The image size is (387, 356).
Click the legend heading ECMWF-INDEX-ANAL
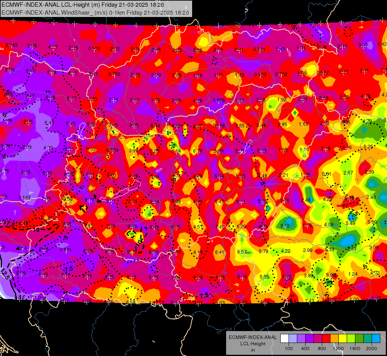tap(253, 337)
